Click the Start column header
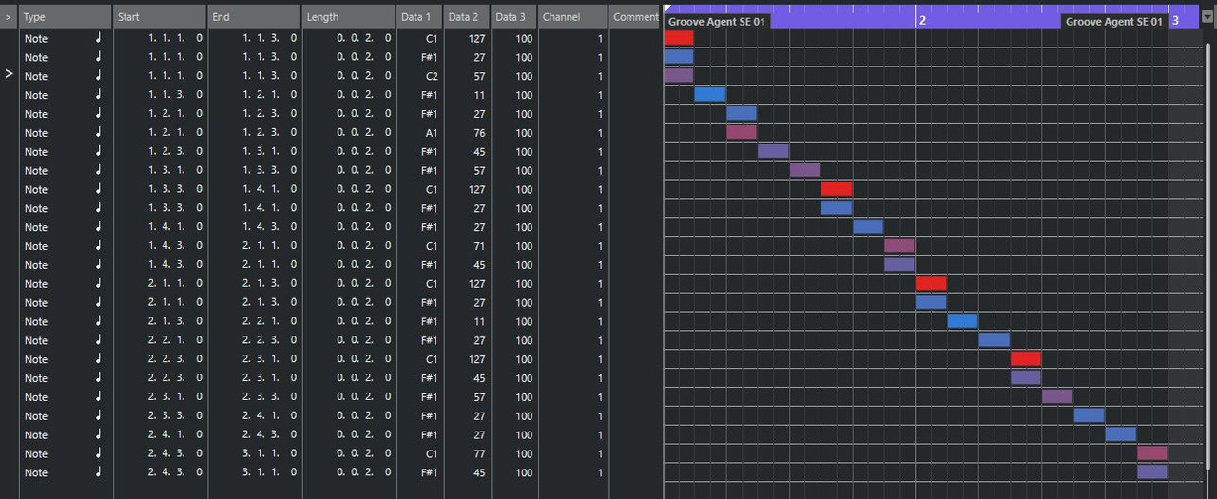The image size is (1217, 499). coord(160,17)
